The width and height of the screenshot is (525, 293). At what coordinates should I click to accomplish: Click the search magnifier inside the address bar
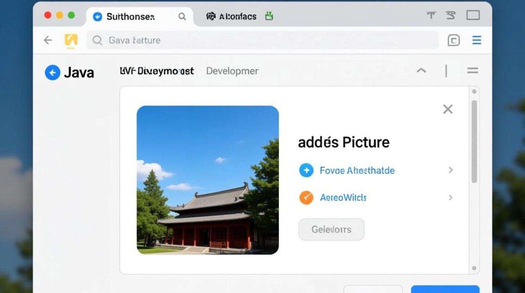click(96, 40)
